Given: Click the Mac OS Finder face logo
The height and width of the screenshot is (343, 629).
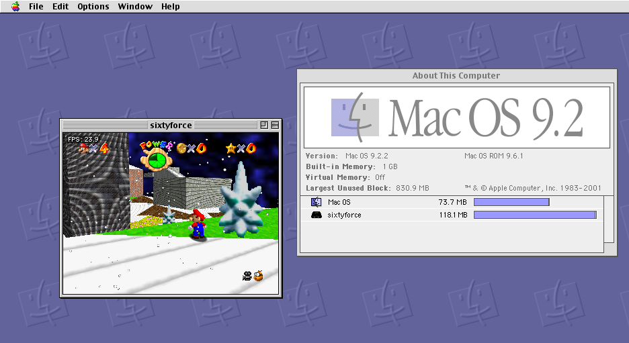Looking at the screenshot, I should pos(355,117).
